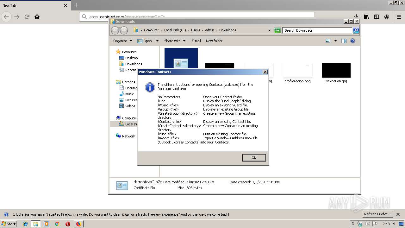The height and width of the screenshot is (228, 405).
Task: Click Local Disk (C:) breadcrumb
Action: click(x=175, y=30)
